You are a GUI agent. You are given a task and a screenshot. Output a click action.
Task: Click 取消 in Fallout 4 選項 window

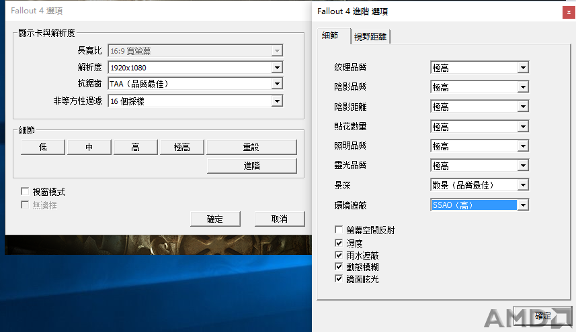pos(280,219)
